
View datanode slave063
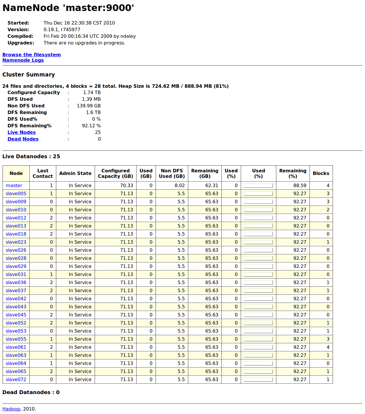click(x=16, y=355)
